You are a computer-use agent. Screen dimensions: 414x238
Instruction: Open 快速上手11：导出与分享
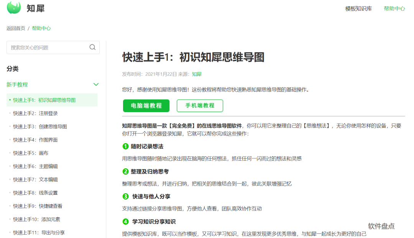39,233
